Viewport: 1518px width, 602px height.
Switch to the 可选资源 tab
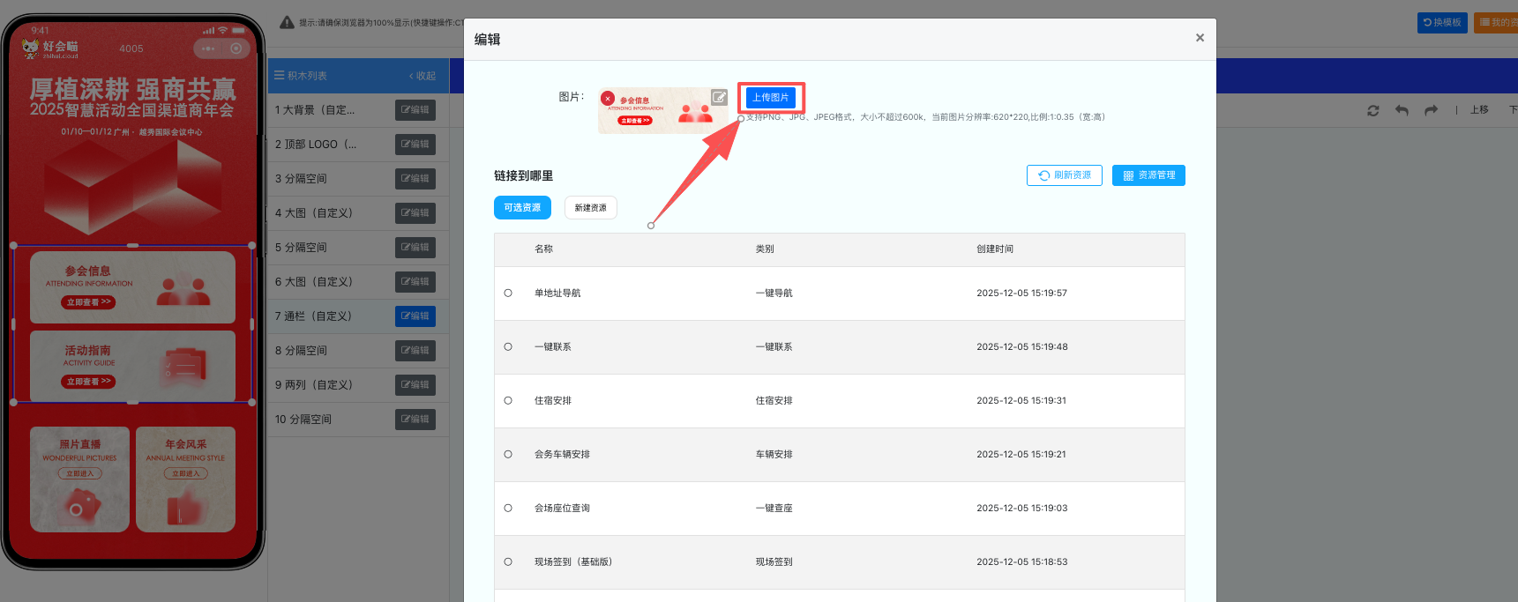522,208
